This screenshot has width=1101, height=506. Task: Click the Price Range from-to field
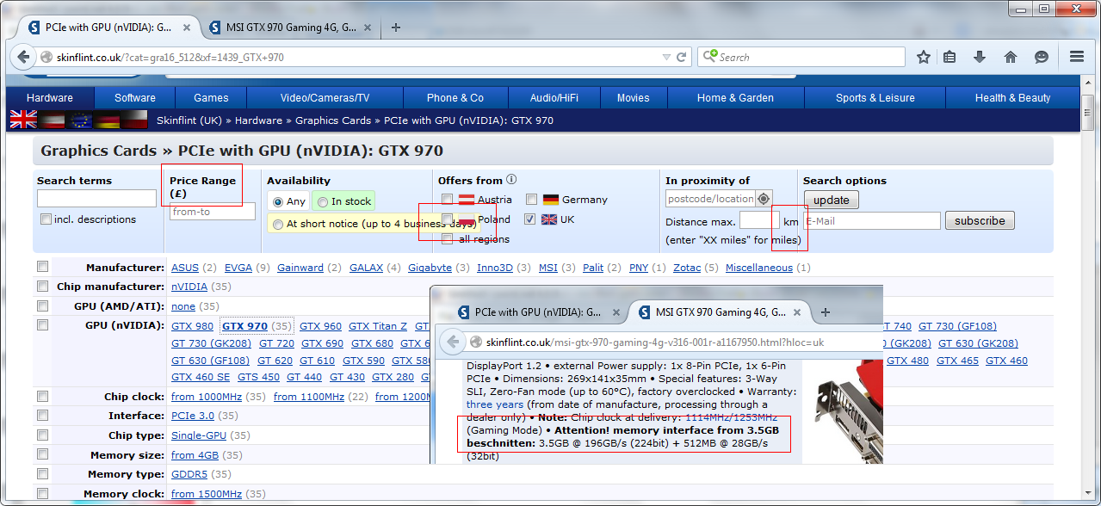click(x=213, y=212)
